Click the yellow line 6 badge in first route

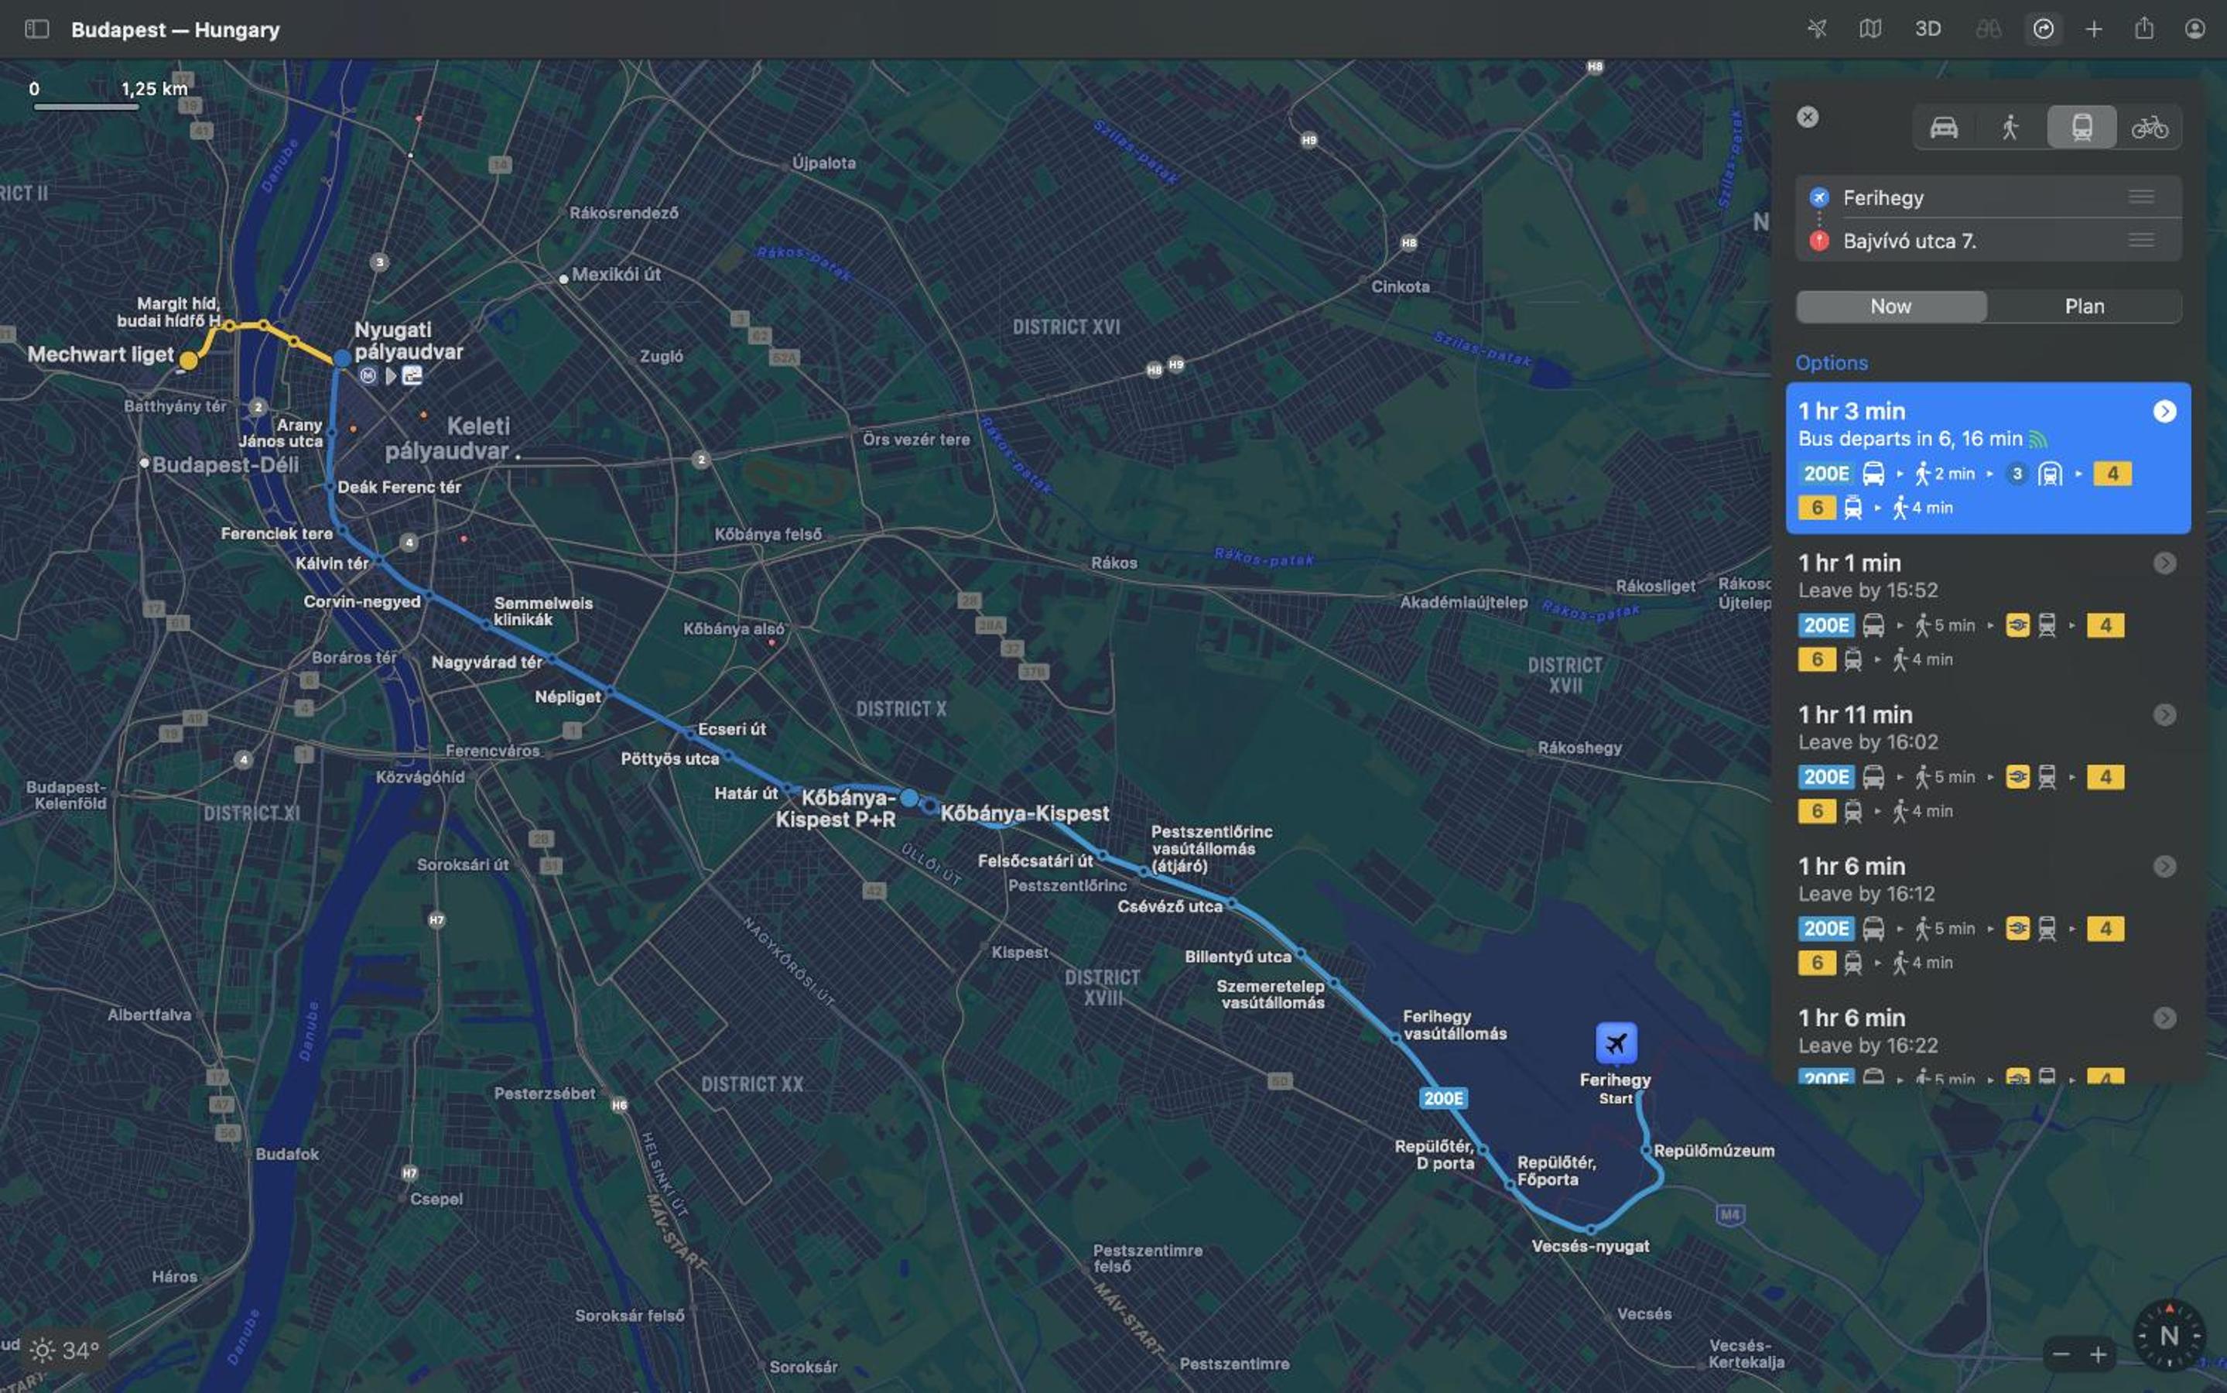pyautogui.click(x=1816, y=508)
